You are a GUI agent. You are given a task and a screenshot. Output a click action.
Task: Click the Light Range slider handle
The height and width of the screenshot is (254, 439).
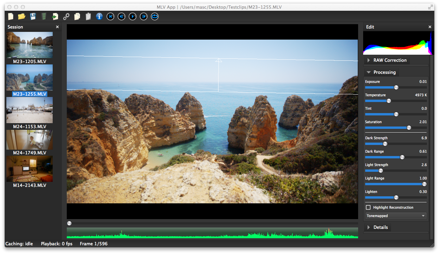pyautogui.click(x=424, y=184)
